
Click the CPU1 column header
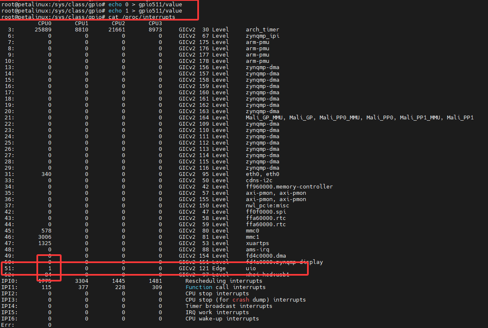82,23
